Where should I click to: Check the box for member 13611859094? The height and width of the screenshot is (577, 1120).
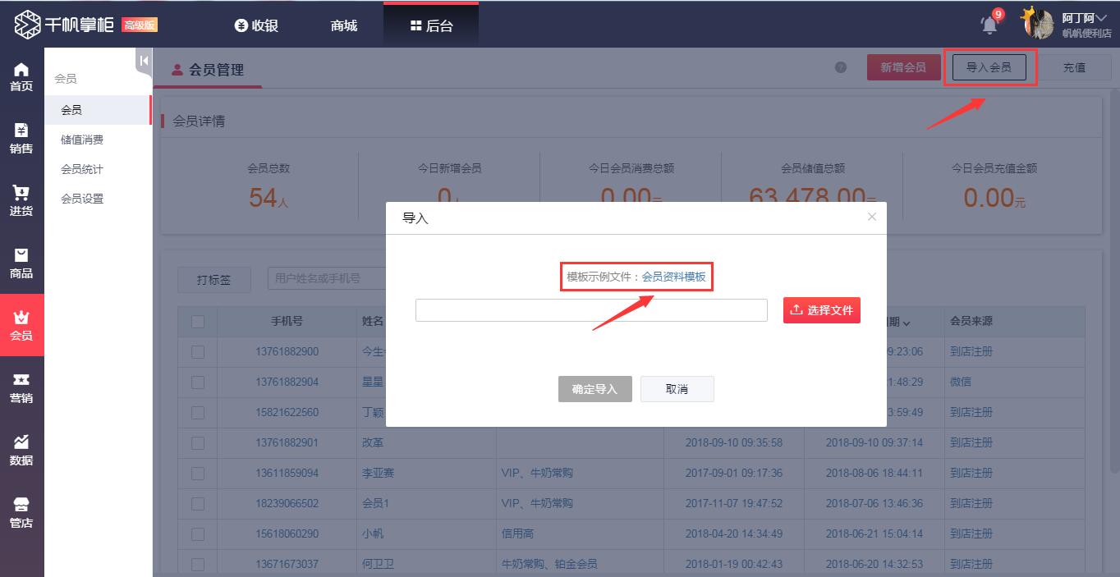click(198, 474)
